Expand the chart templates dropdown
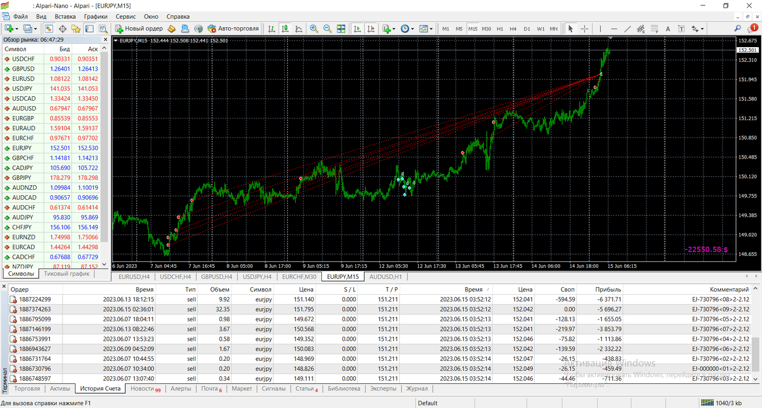 pyautogui.click(x=431, y=28)
